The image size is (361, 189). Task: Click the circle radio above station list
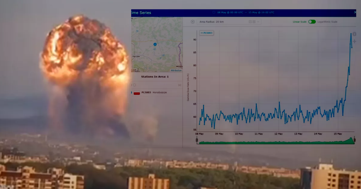[x=134, y=85]
